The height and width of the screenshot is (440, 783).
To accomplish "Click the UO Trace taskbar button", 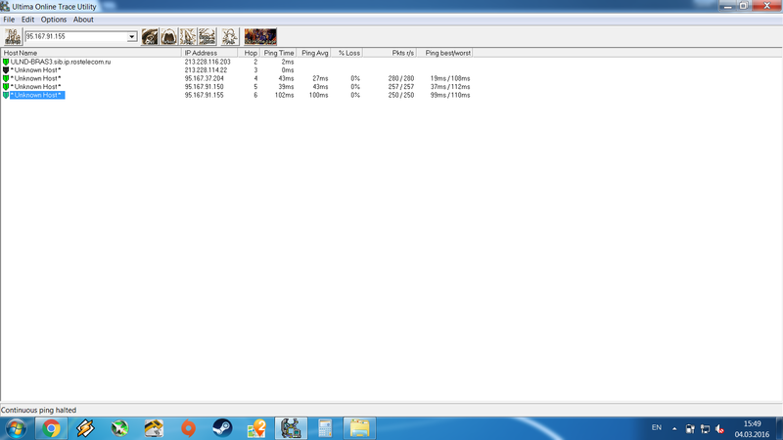I will click(291, 428).
